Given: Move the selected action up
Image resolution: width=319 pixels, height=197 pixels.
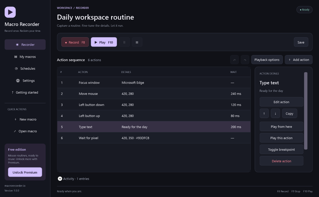Looking at the screenshot, I should click(264, 113).
